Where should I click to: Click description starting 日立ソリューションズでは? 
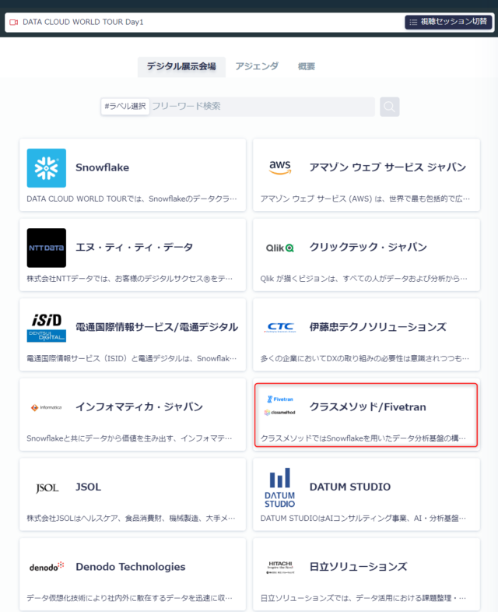(363, 598)
